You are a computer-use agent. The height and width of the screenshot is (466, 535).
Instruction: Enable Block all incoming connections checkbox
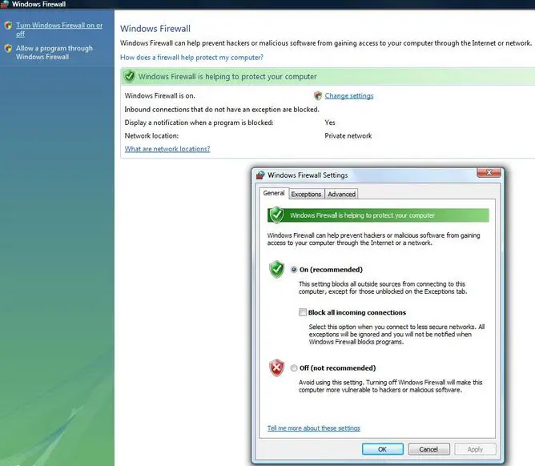click(x=302, y=312)
